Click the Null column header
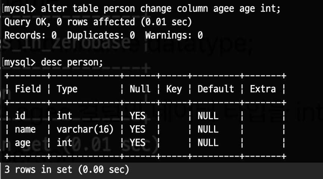The image size is (323, 179). (140, 89)
